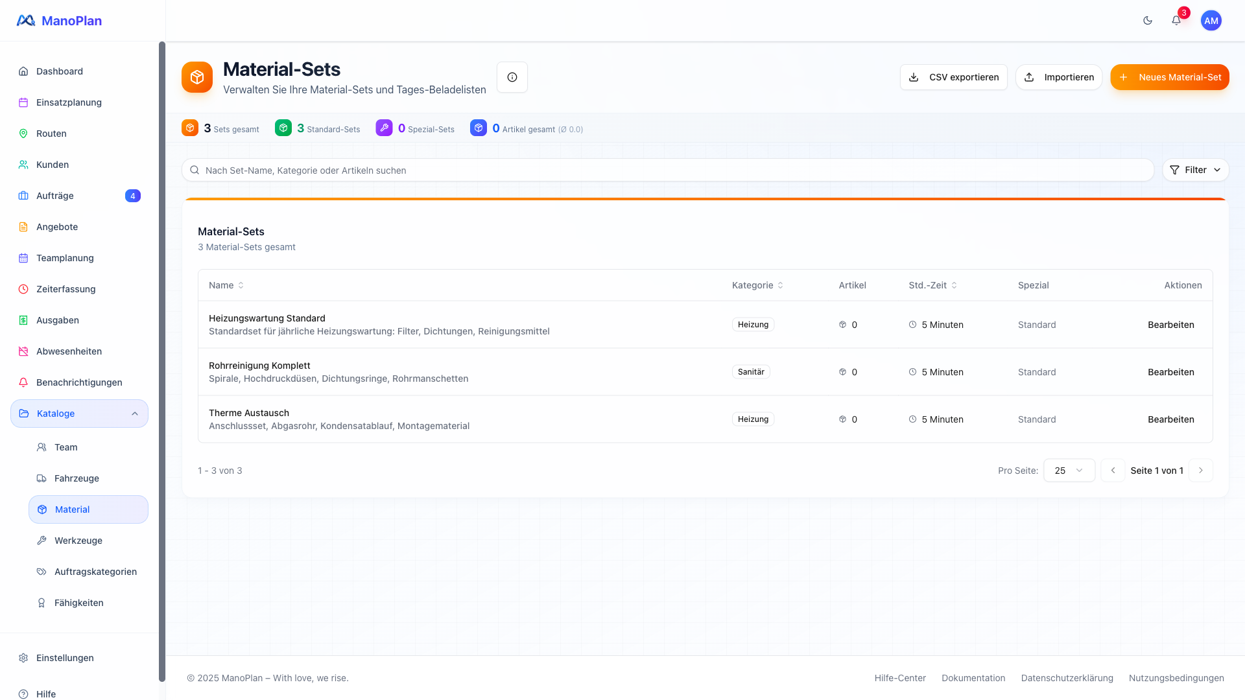The height and width of the screenshot is (700, 1245).
Task: Sort table by Name column
Action: (x=226, y=285)
